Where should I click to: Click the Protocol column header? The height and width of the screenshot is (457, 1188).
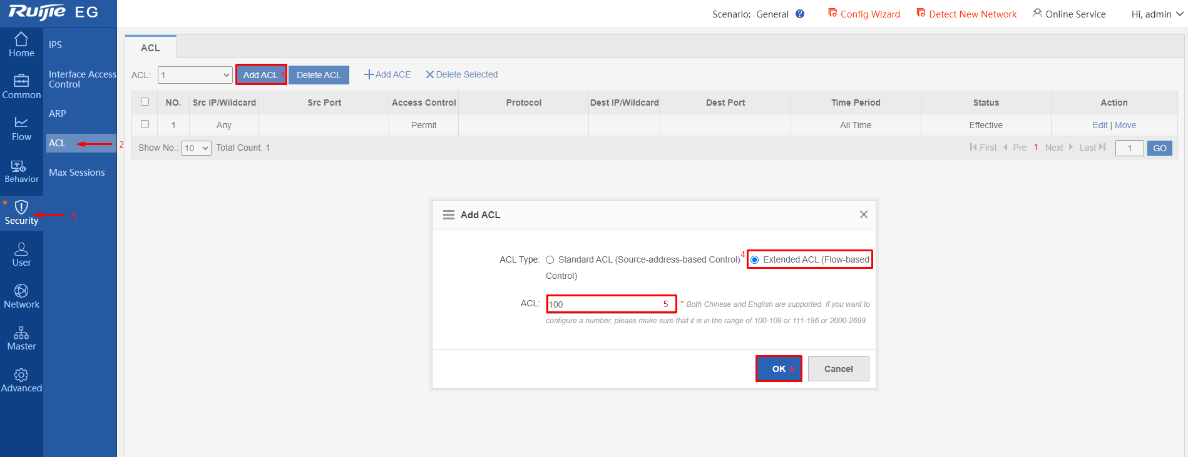pyautogui.click(x=524, y=103)
